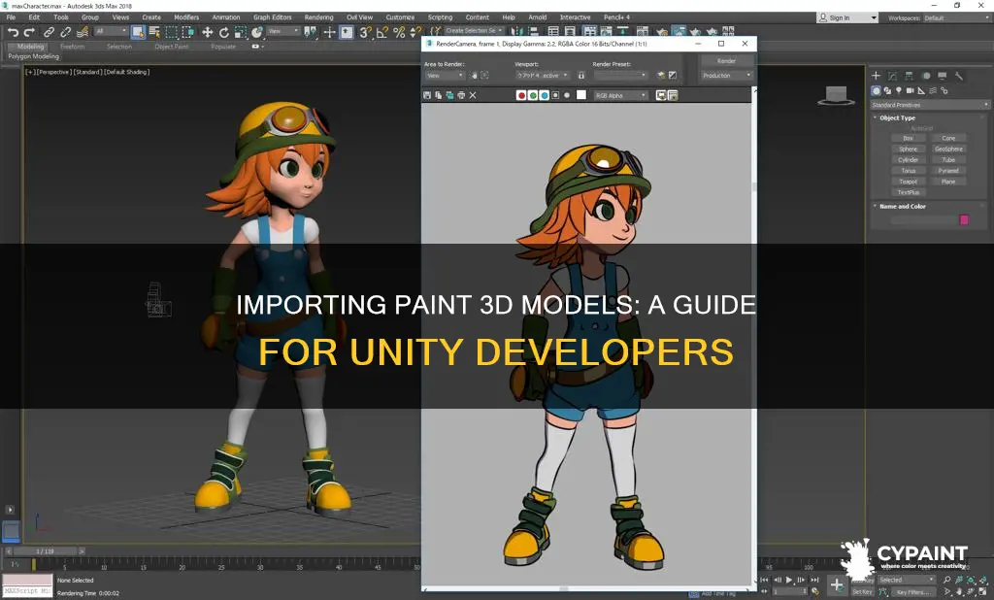
Task: Open the selection filter 'All' dropdown
Action: pyautogui.click(x=112, y=31)
